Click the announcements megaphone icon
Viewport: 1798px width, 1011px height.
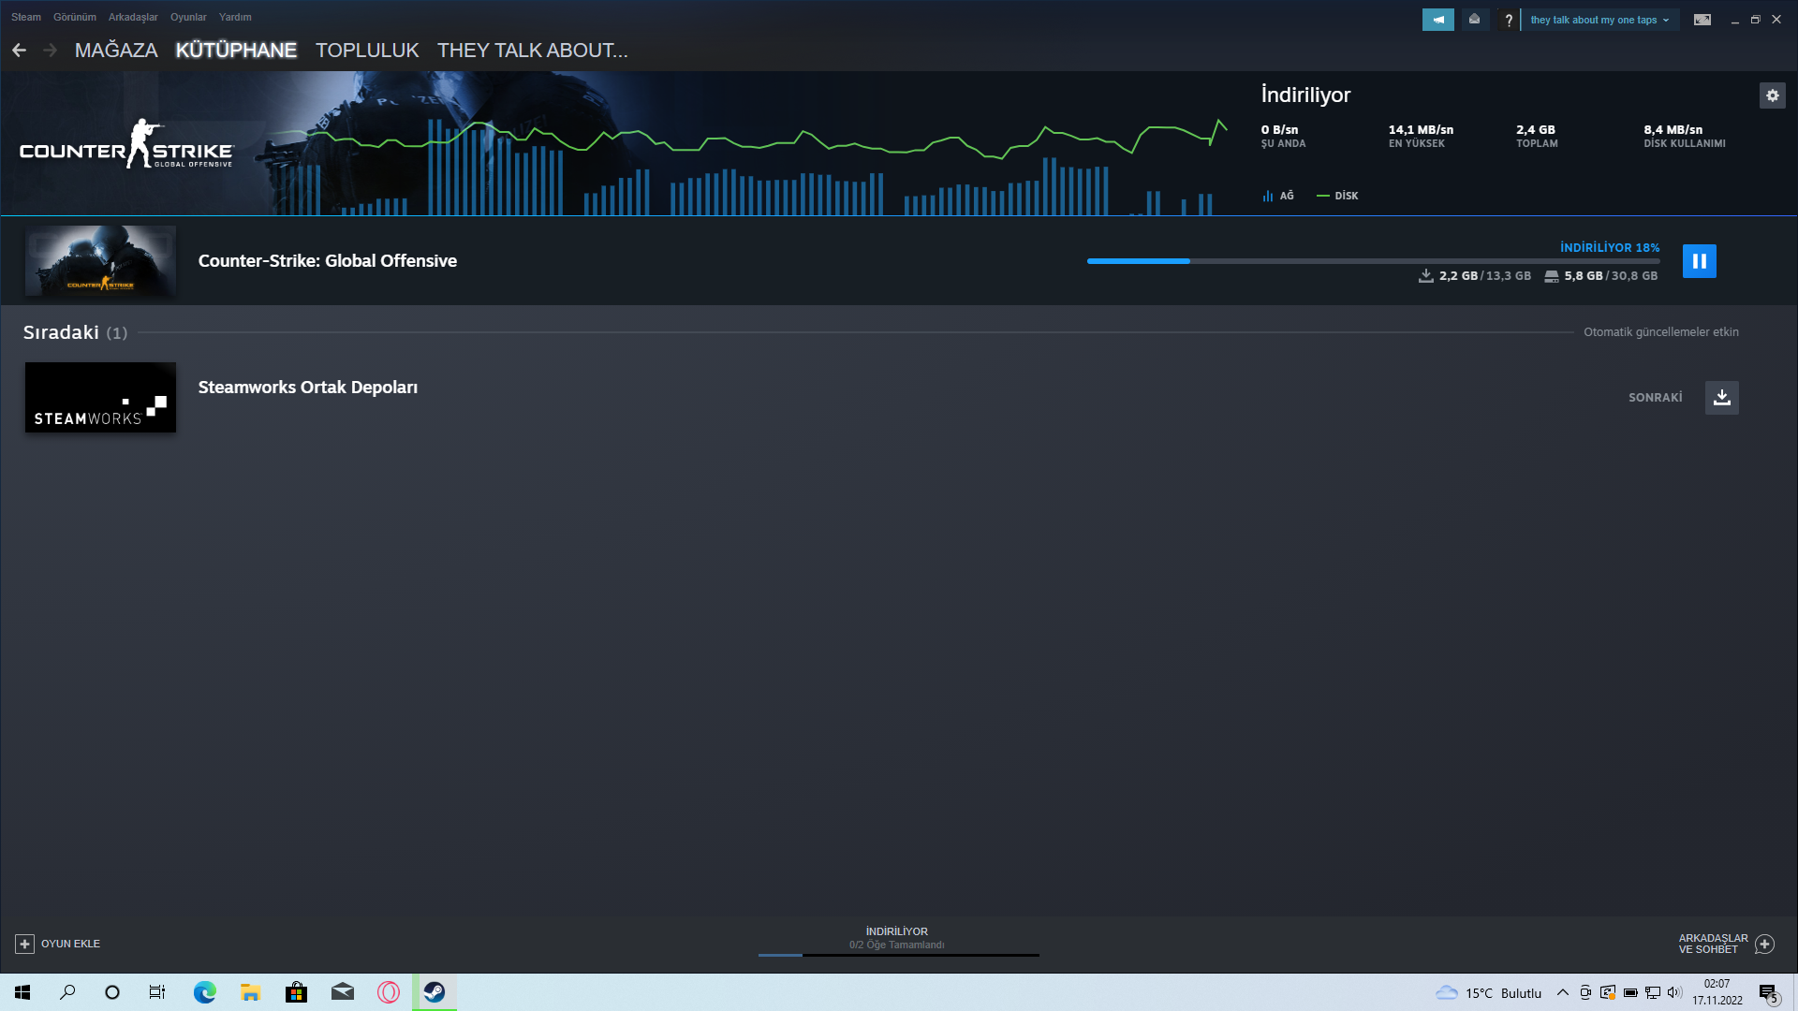tap(1437, 20)
